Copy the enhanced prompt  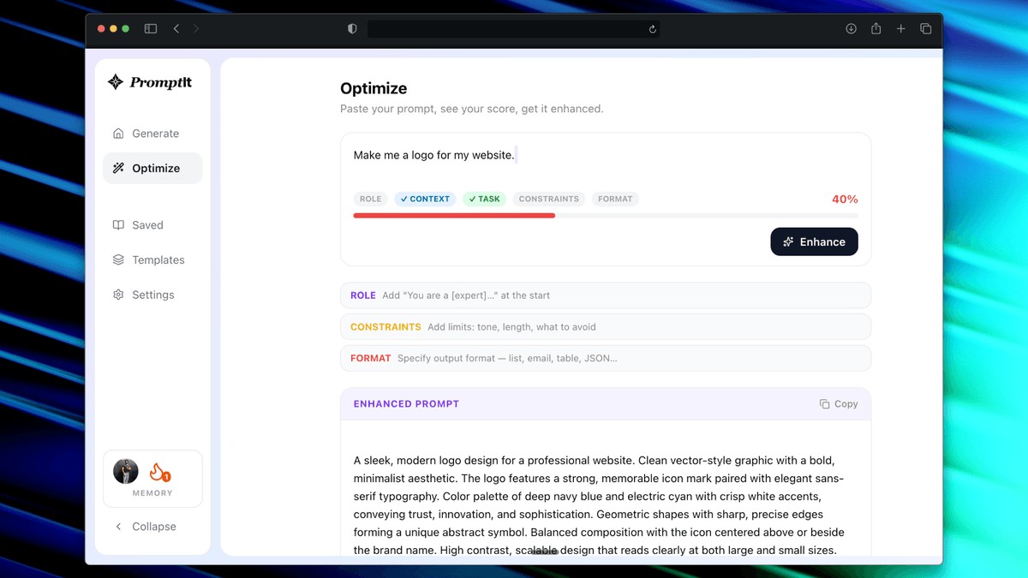click(x=839, y=403)
